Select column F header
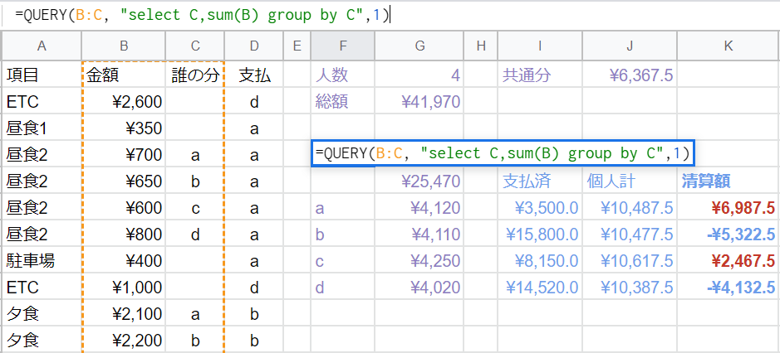 pyautogui.click(x=343, y=46)
